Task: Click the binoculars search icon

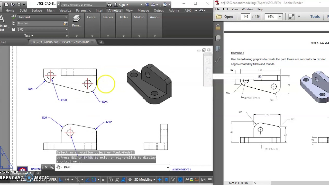Action: [x=109, y=5]
